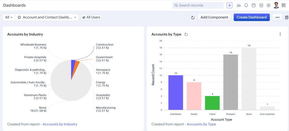The width and height of the screenshot is (289, 131).
Task: Mark dashboard as favorite with star
Action: click(x=19, y=17)
